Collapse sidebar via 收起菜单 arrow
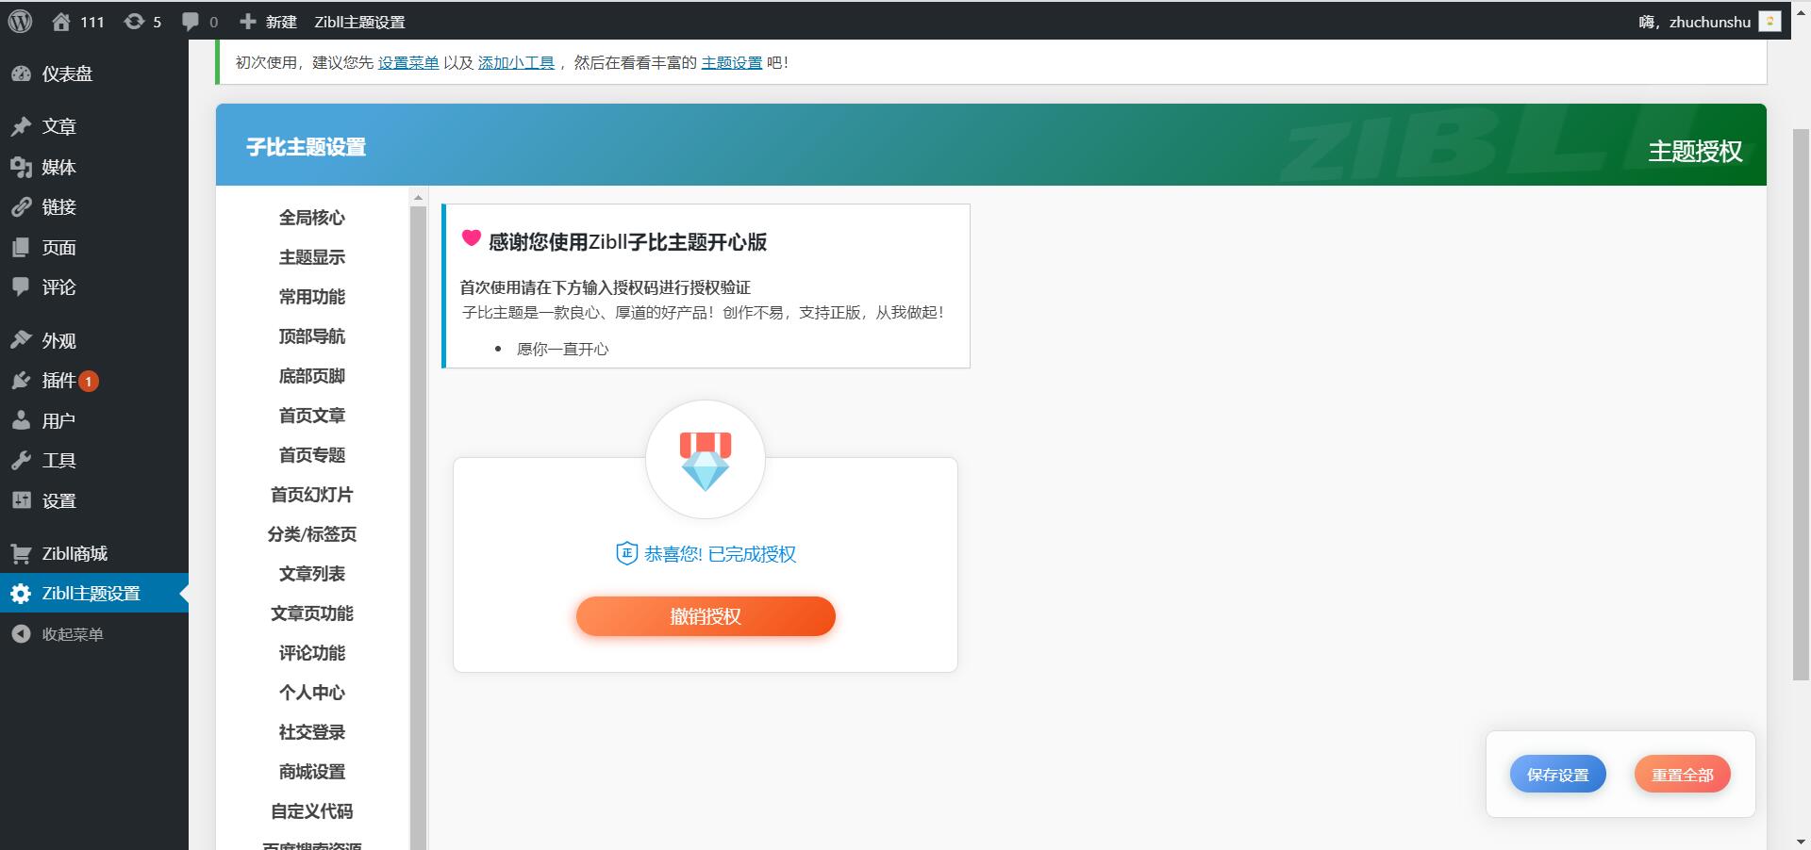 tap(21, 634)
